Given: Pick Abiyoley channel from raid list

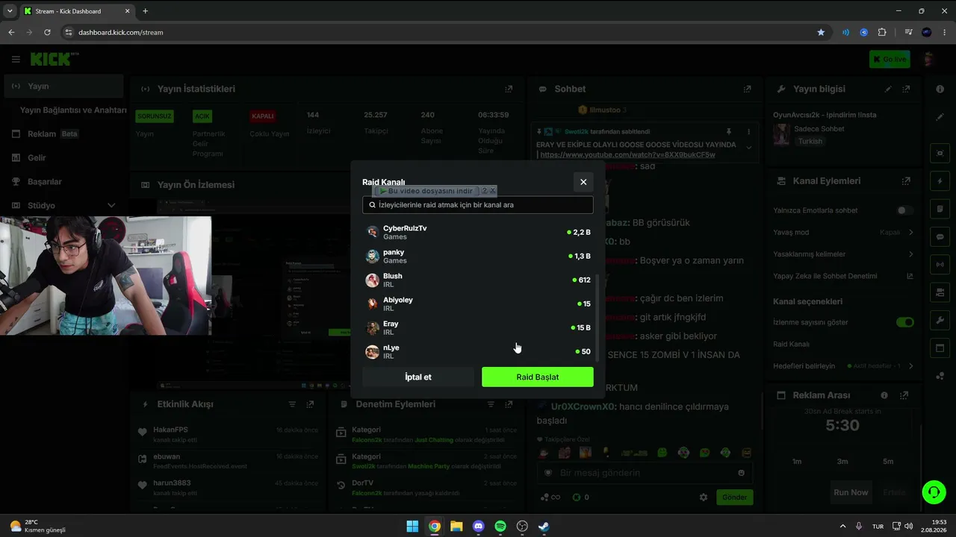Looking at the screenshot, I should click(x=478, y=304).
